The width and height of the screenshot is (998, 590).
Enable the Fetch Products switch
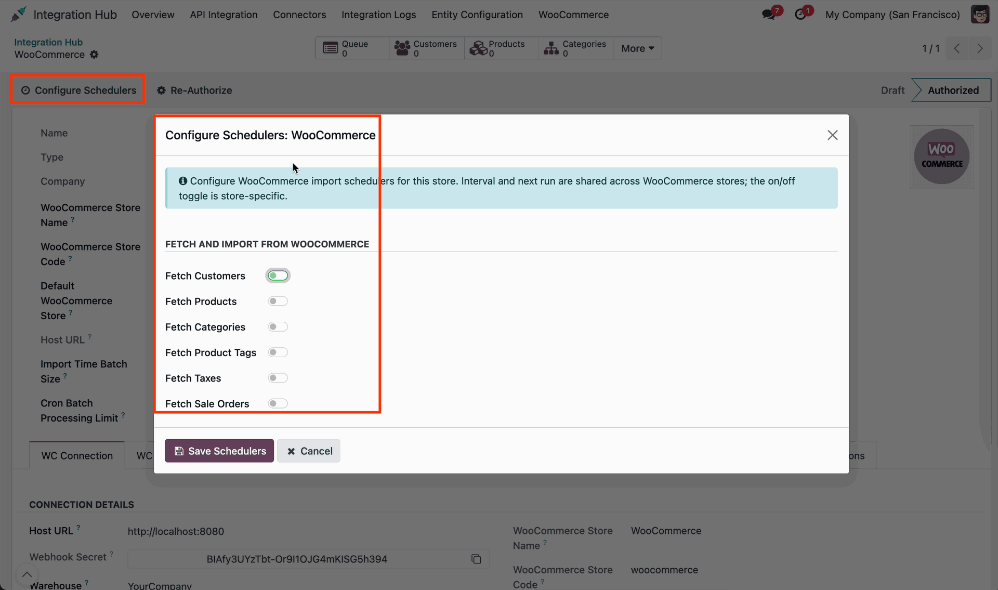coord(278,301)
